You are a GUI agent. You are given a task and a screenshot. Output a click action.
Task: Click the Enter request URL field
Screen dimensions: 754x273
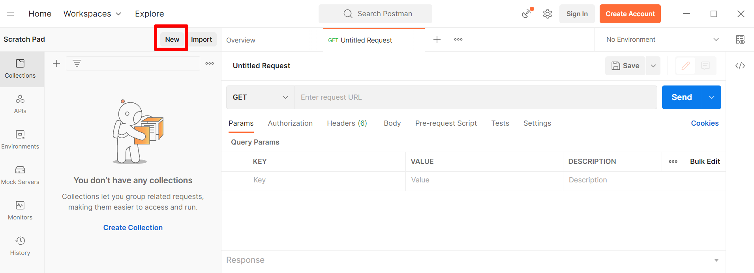coord(476,97)
